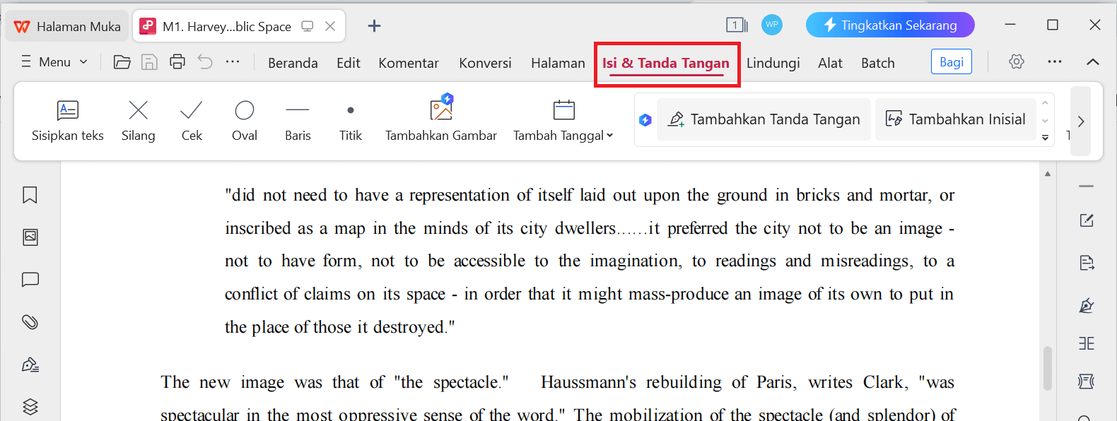Click the word "Haussmann's" in the document
This screenshot has width=1117, height=421.
click(x=589, y=382)
